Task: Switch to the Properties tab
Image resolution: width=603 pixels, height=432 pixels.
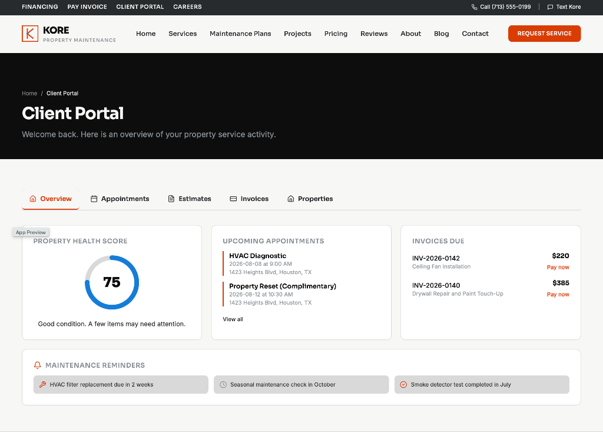Action: [x=310, y=199]
